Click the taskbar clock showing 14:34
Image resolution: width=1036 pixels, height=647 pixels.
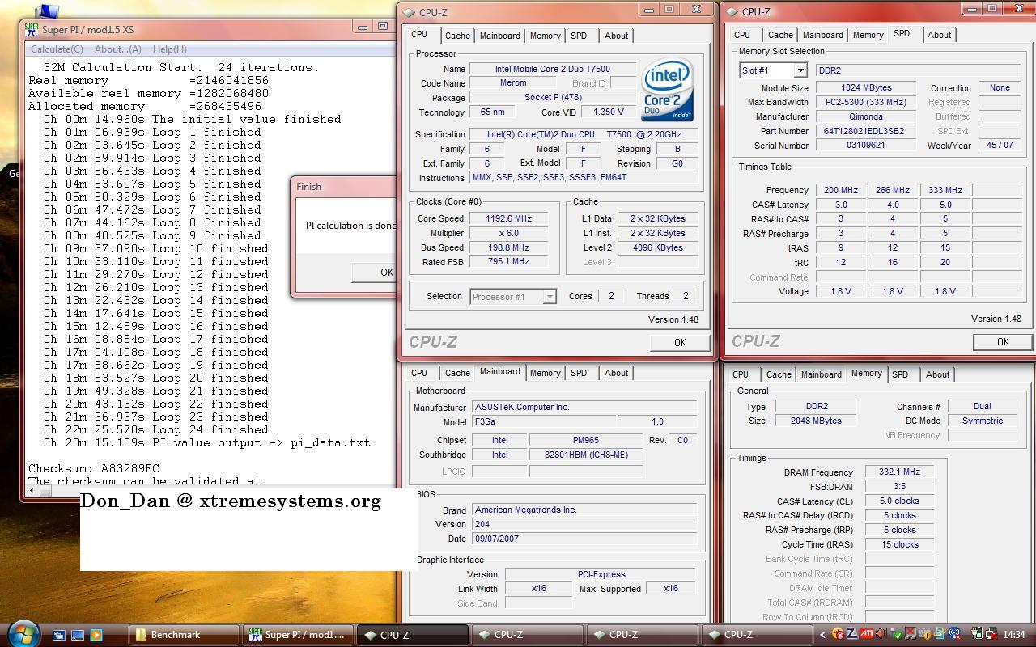(1013, 635)
